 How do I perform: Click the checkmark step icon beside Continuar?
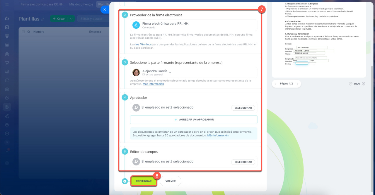coord(125,181)
